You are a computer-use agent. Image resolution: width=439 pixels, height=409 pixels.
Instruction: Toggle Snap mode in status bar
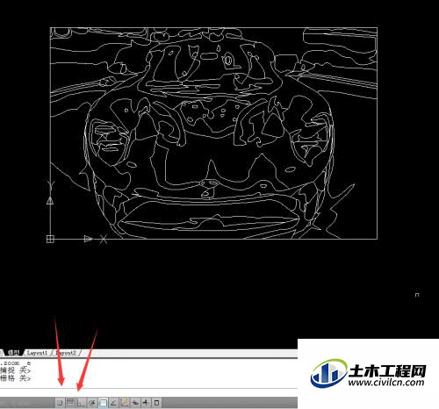pyautogui.click(x=60, y=403)
